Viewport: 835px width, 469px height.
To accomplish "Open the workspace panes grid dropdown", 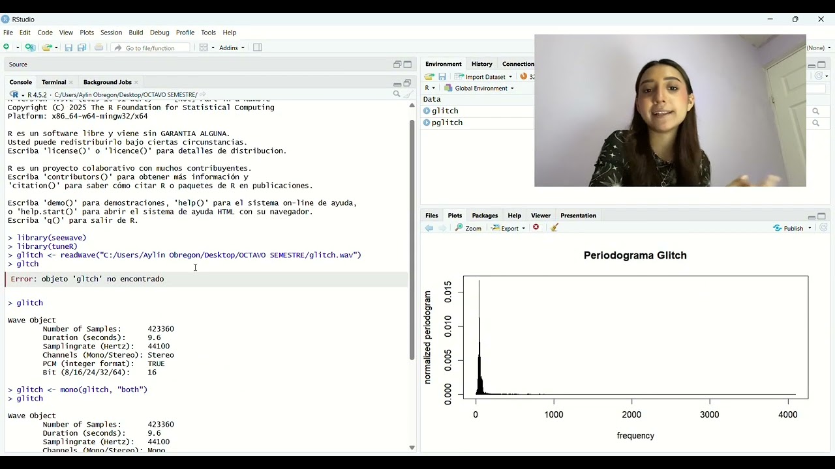I will [x=206, y=48].
